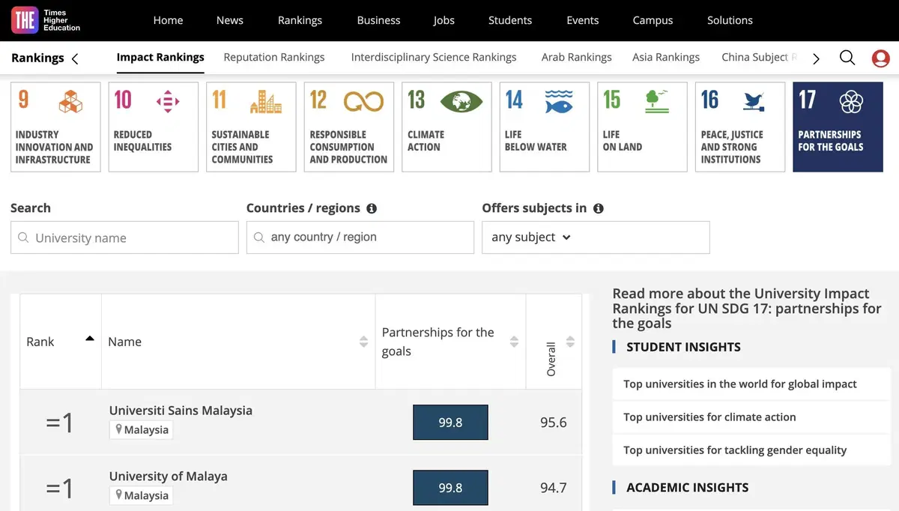Open Top universities for global impact link
Screen dimensions: 899x511
740,384
